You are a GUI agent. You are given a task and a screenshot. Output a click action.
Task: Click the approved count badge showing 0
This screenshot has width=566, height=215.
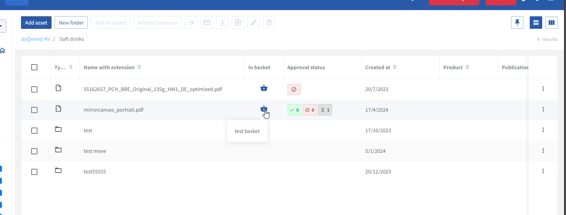pos(294,110)
